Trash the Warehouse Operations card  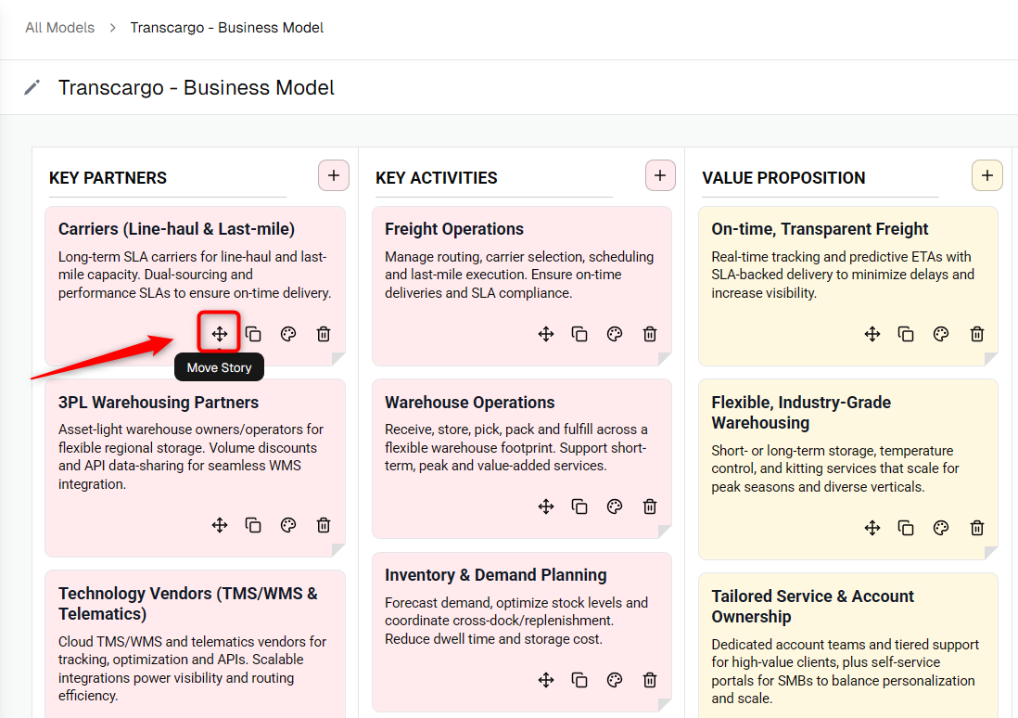(x=650, y=506)
